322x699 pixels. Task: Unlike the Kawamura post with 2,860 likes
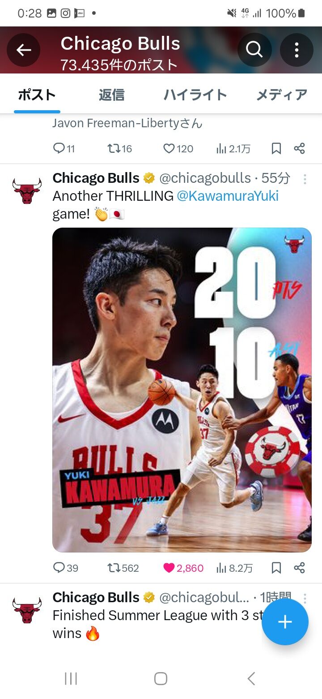click(183, 568)
